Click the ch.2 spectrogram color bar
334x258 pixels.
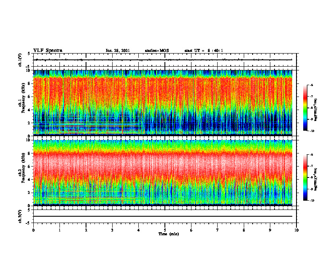pyautogui.click(x=305, y=177)
